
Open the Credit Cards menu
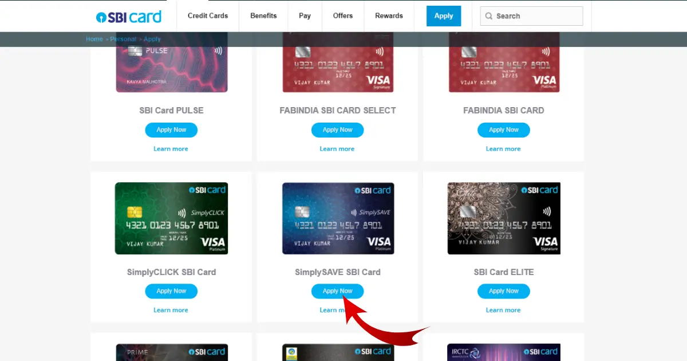point(208,16)
